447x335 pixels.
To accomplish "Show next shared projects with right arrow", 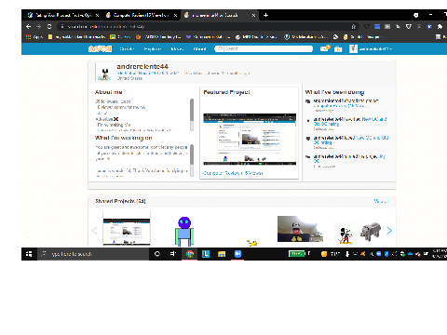I will (x=389, y=231).
